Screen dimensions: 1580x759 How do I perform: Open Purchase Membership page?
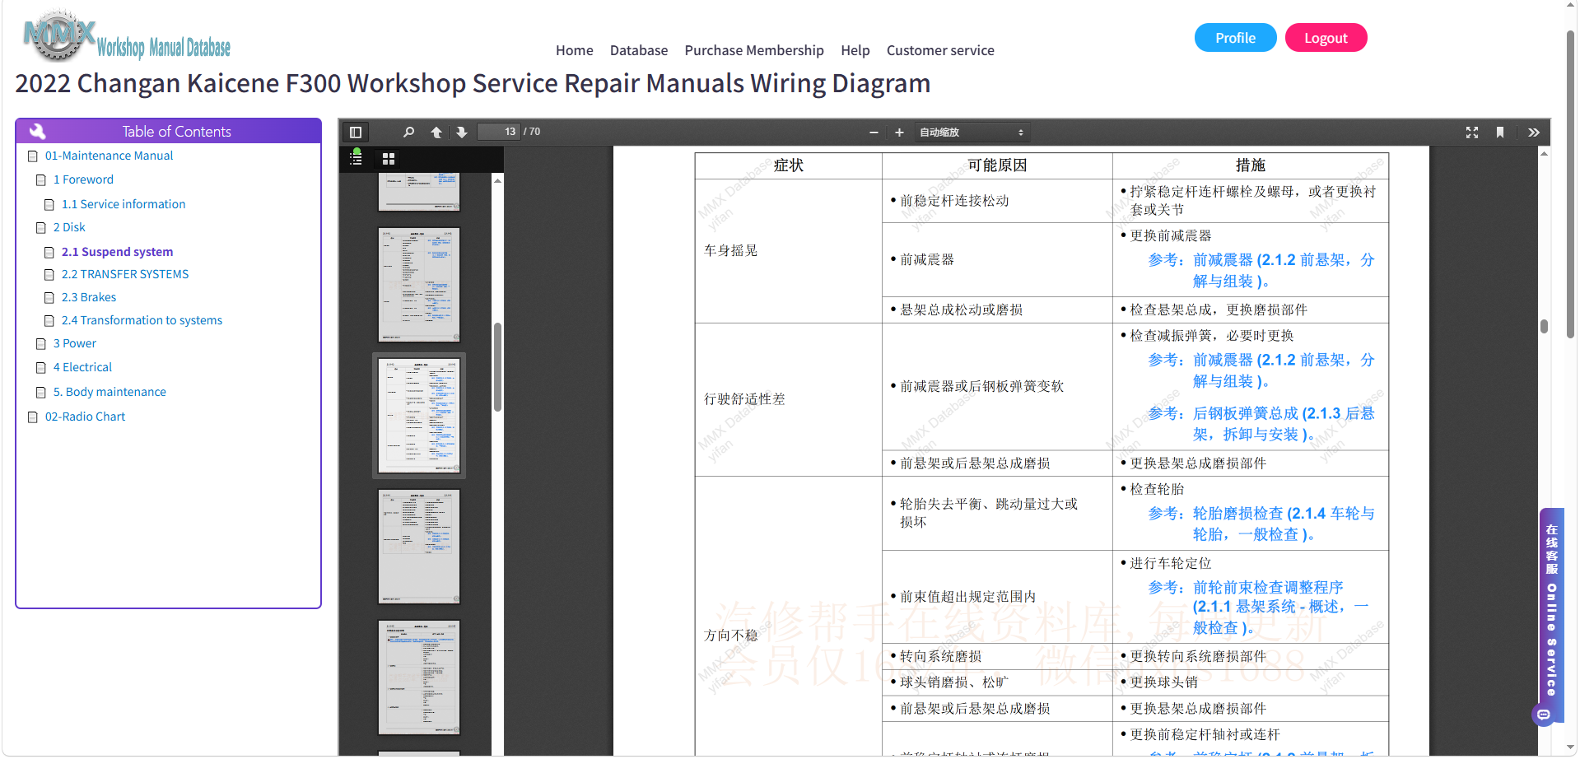pos(754,50)
